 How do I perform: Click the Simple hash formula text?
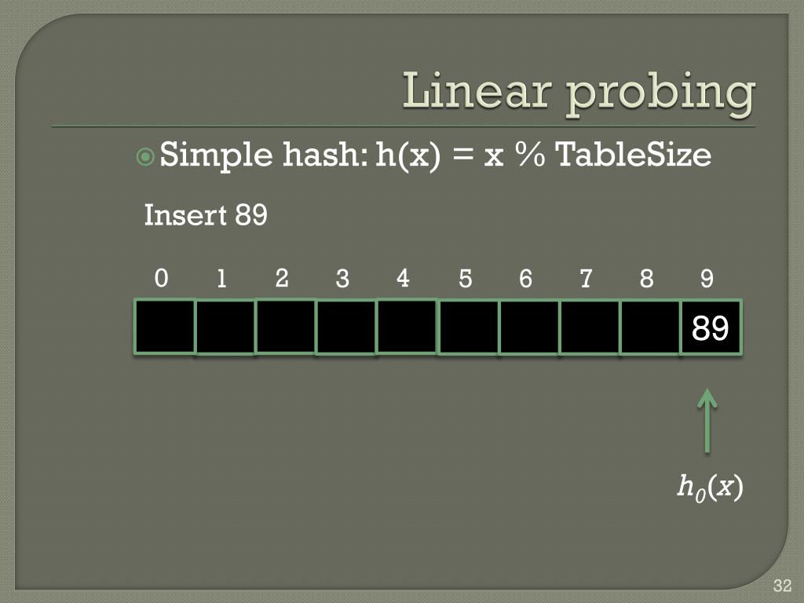click(x=435, y=155)
